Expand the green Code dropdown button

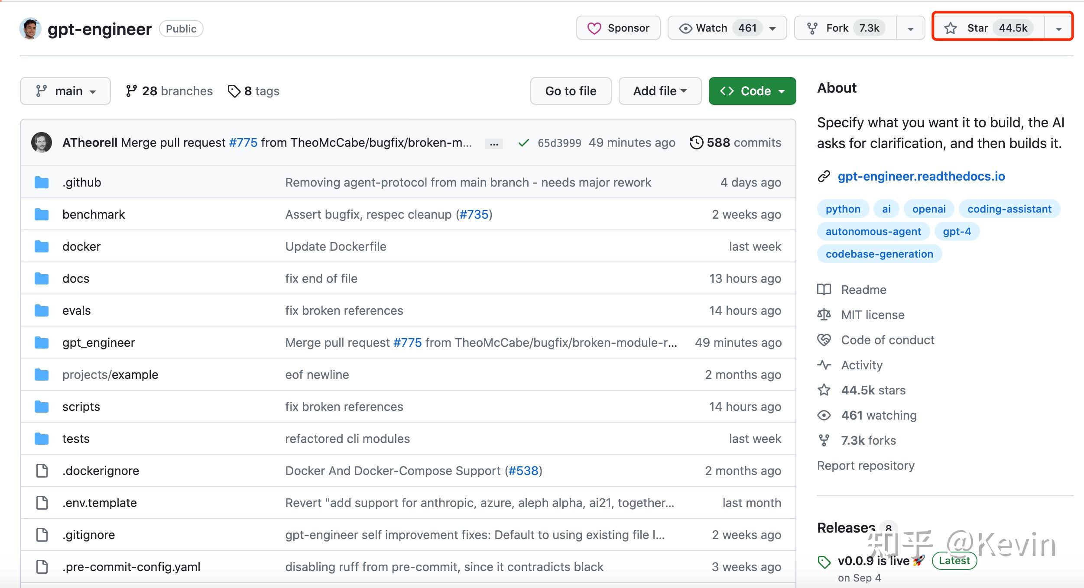pyautogui.click(x=752, y=91)
